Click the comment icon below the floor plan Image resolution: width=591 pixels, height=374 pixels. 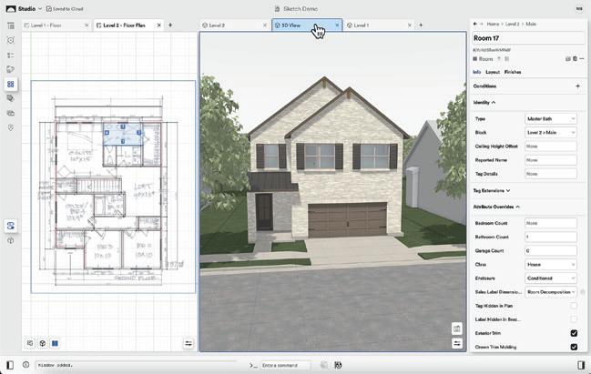pyautogui.click(x=30, y=343)
